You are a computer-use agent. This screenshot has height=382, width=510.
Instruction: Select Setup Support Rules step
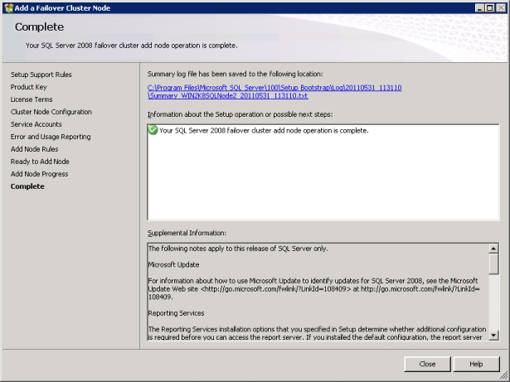click(41, 75)
